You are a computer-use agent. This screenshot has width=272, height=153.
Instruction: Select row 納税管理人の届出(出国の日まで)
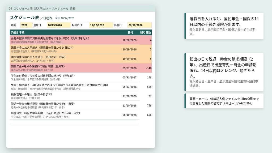coord(81,96)
